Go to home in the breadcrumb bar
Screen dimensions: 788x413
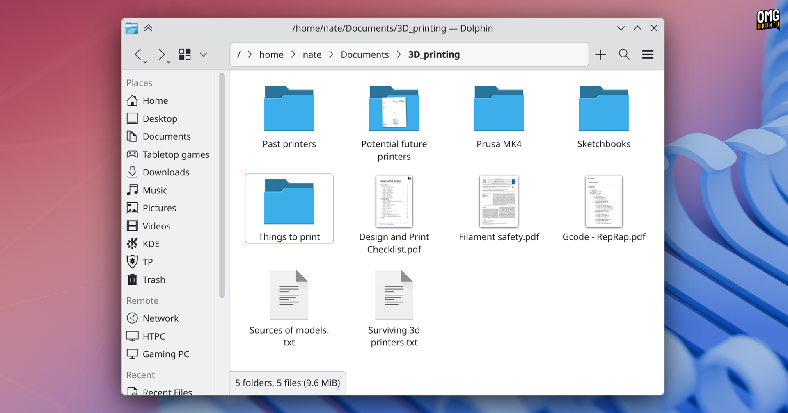coord(271,54)
